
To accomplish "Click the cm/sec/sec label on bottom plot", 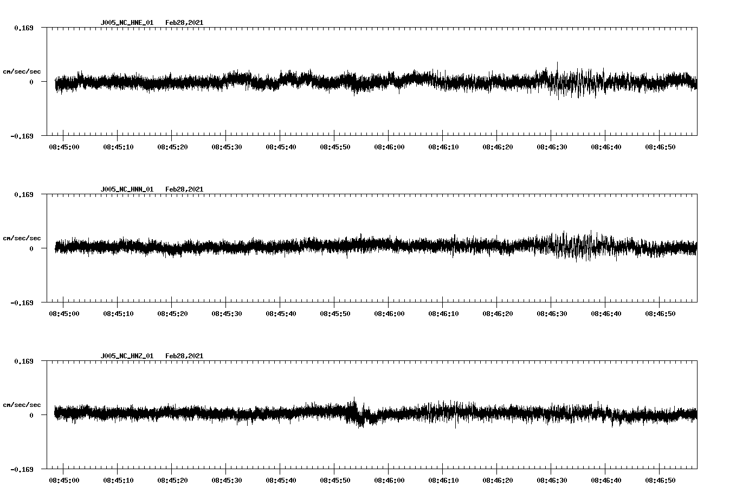I will click(x=22, y=404).
